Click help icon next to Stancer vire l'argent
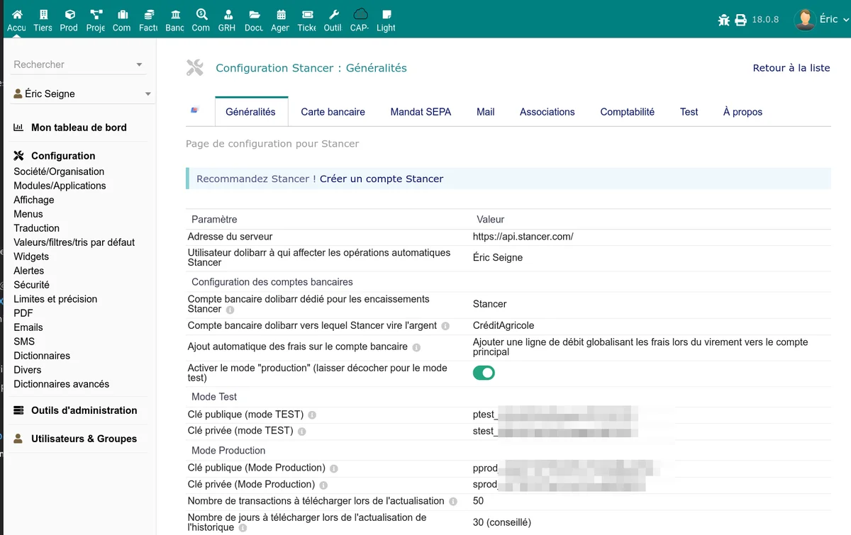 pos(445,326)
